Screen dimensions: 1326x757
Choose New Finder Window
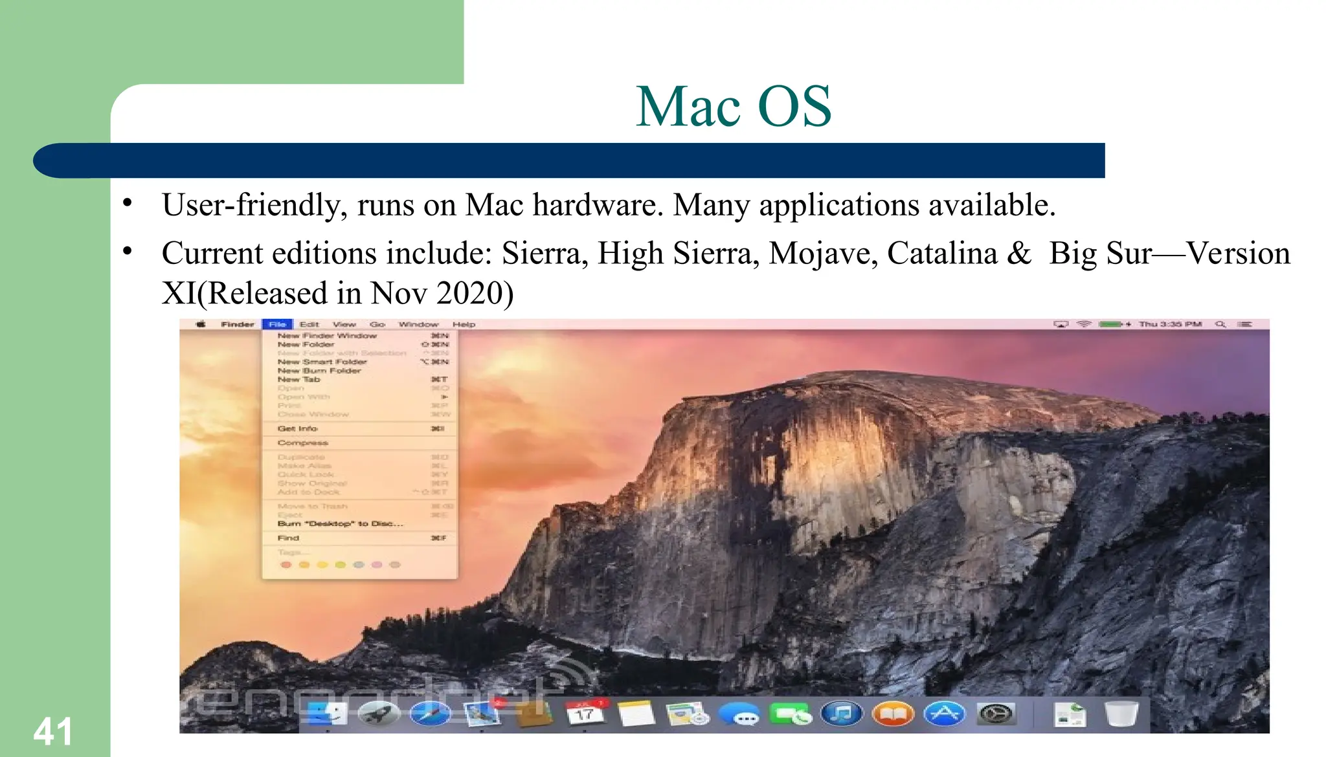(360, 336)
